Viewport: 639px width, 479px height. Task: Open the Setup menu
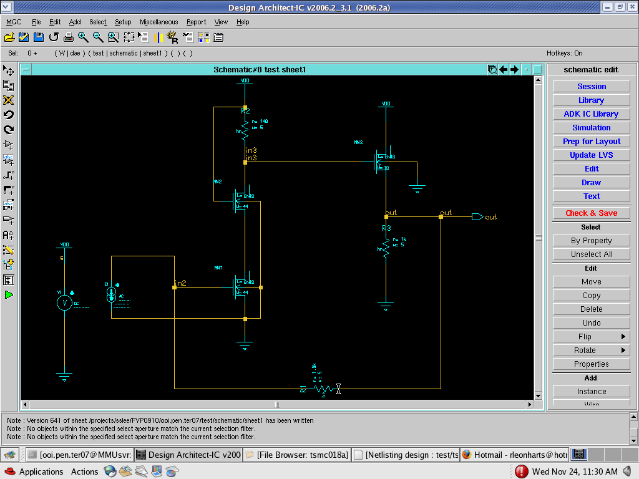(x=123, y=22)
